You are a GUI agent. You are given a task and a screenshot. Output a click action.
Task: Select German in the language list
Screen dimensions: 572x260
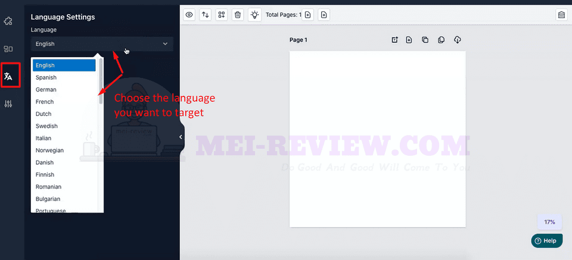64,90
